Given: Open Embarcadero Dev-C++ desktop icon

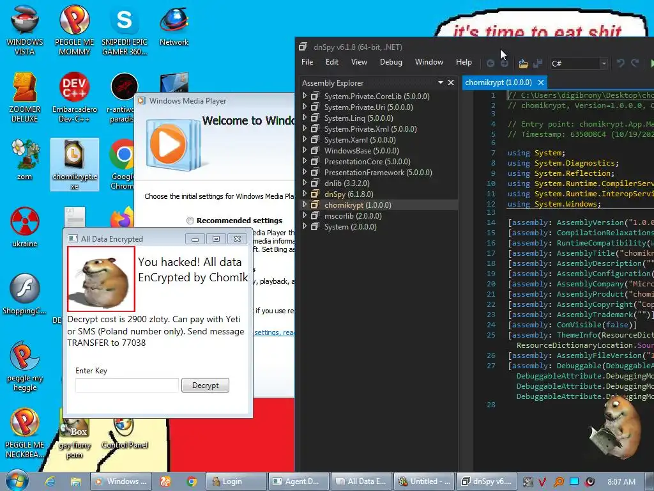Looking at the screenshot, I should coord(74,97).
